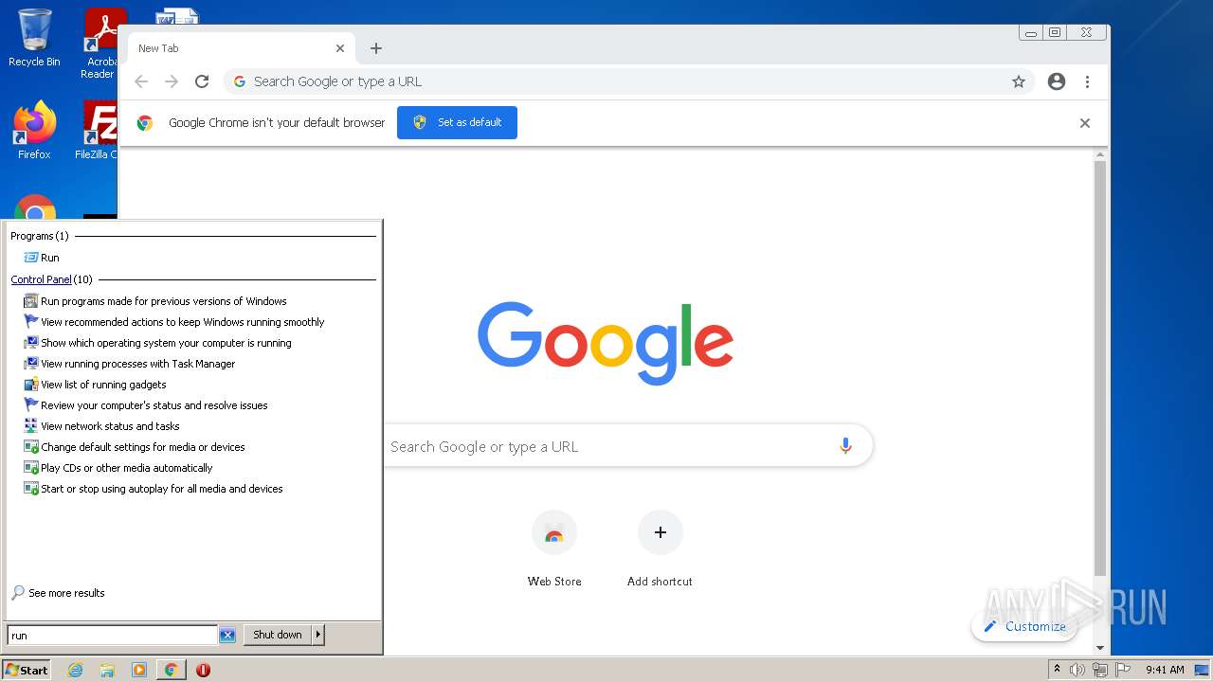Go forward in Chrome
1213x682 pixels.
172,81
